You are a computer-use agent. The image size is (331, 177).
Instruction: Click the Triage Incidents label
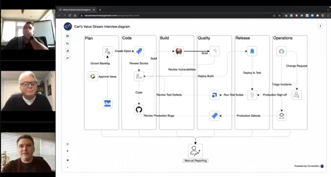click(x=281, y=85)
